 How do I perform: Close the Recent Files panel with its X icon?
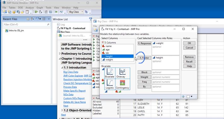click(49, 19)
